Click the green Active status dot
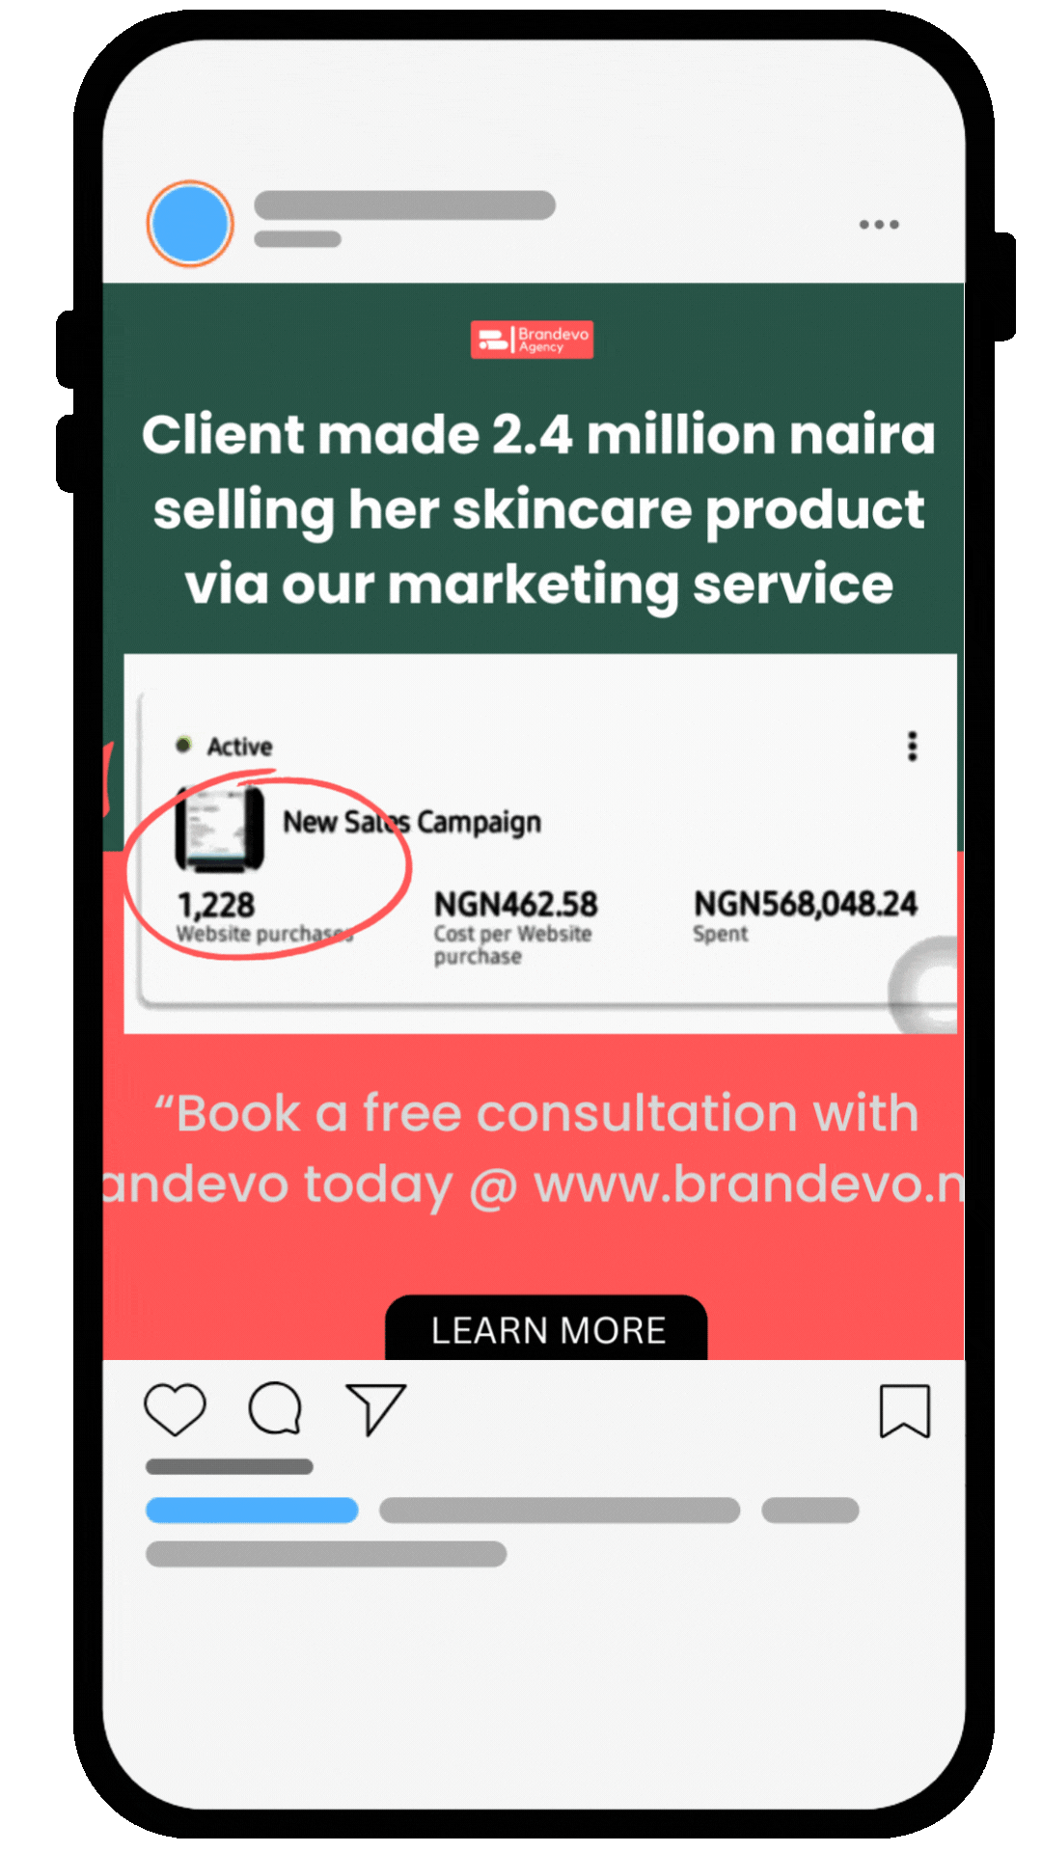 coord(183,745)
